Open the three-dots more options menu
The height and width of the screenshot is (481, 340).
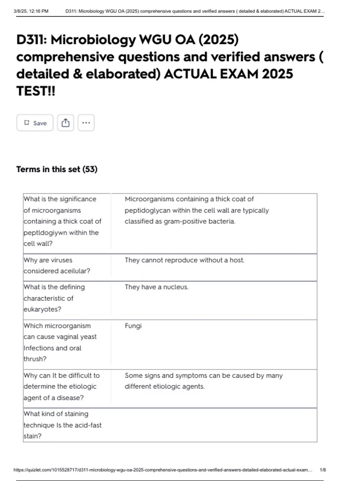point(86,123)
